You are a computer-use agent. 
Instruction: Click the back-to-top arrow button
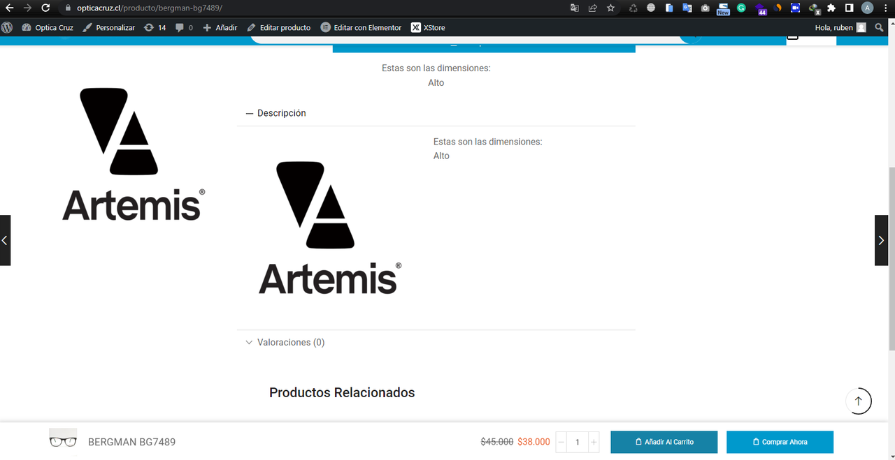(859, 401)
